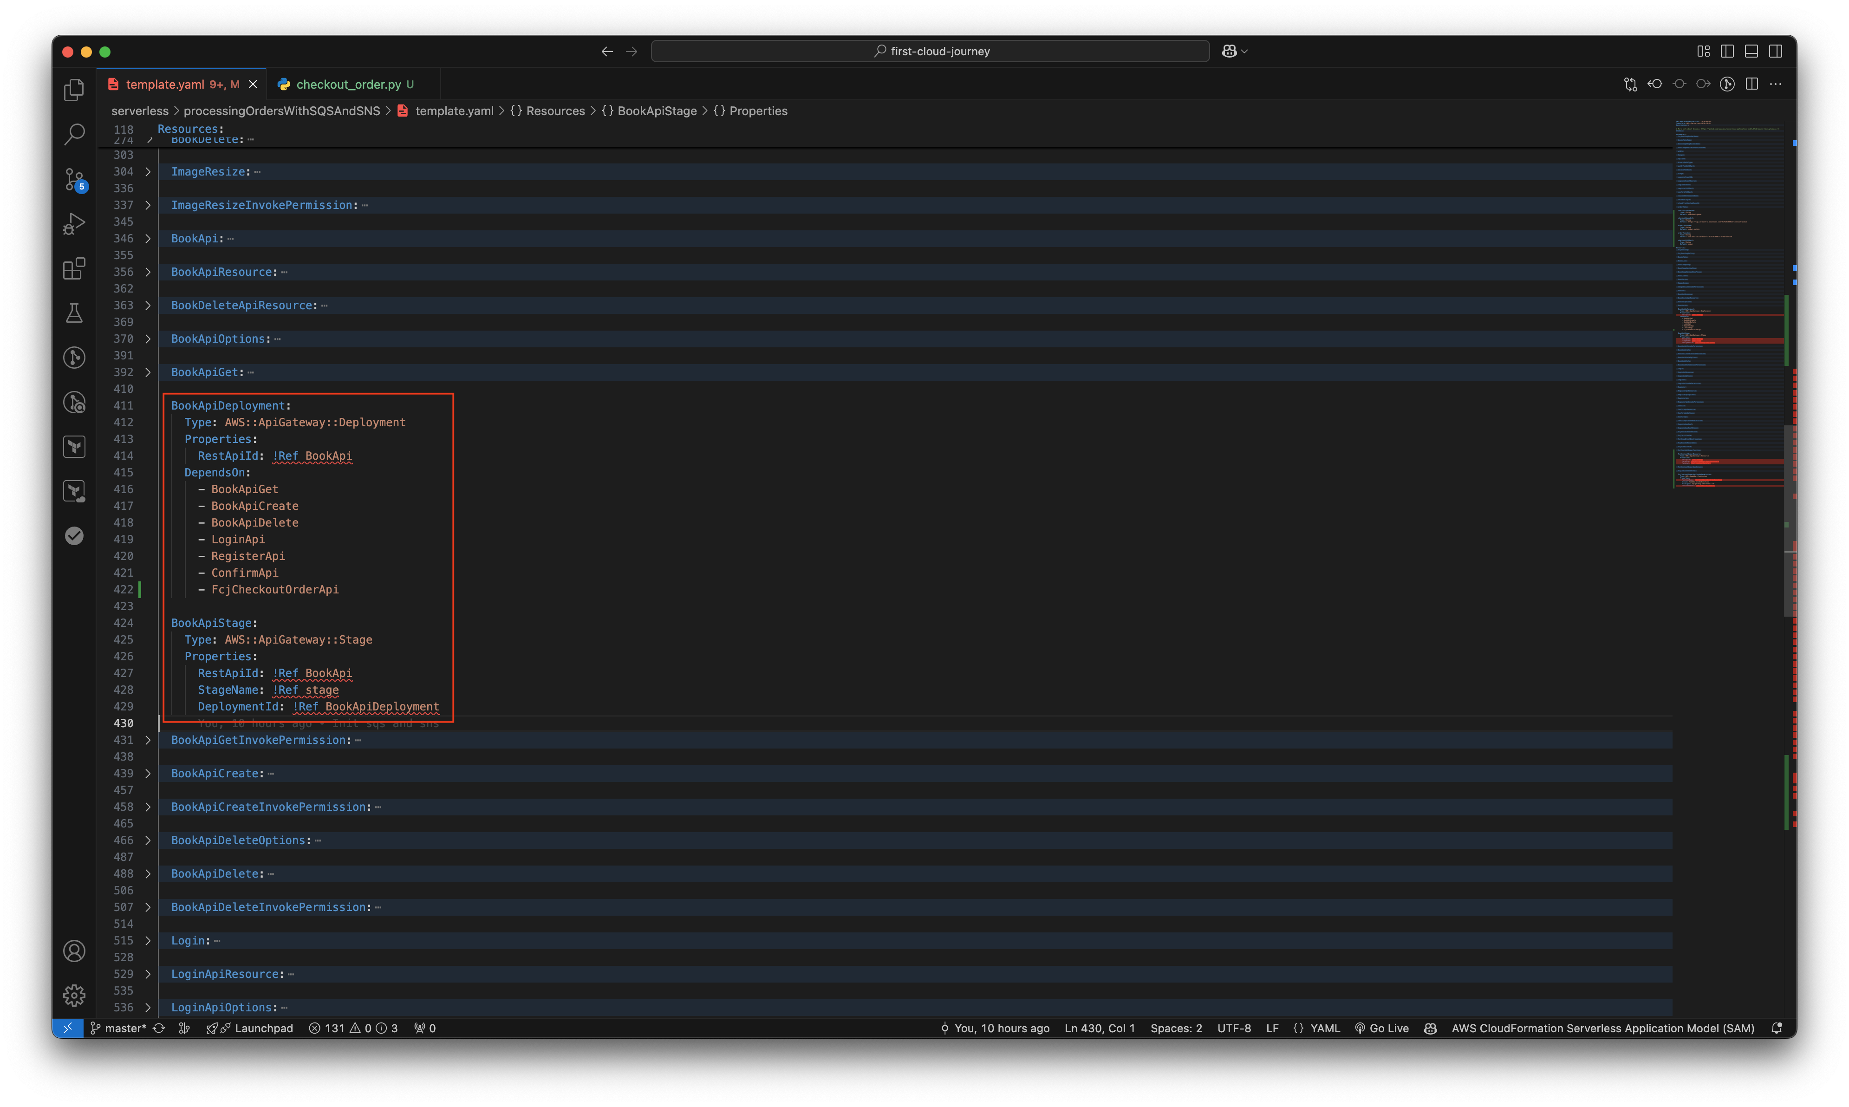
Task: Toggle the secondary side bar
Action: point(1776,52)
